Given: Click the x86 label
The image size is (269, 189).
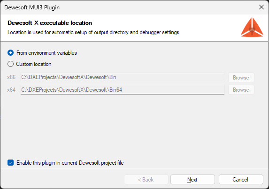Looking at the screenshot, I should (x=11, y=77).
